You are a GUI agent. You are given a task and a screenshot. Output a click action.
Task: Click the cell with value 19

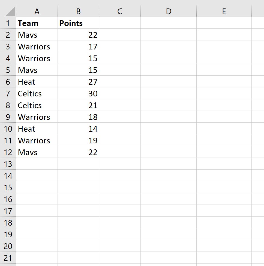click(x=79, y=140)
